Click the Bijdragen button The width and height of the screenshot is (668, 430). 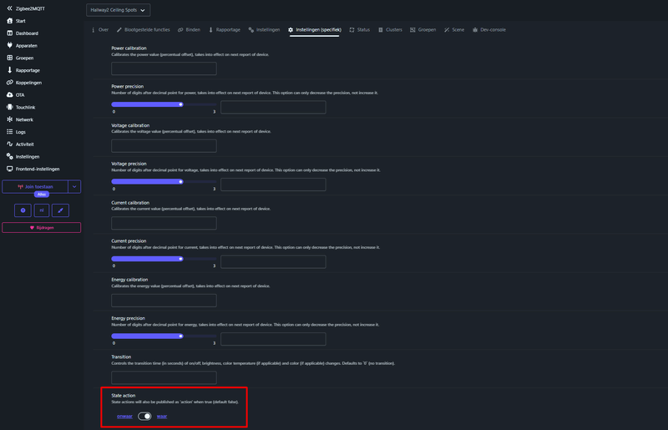(x=41, y=228)
